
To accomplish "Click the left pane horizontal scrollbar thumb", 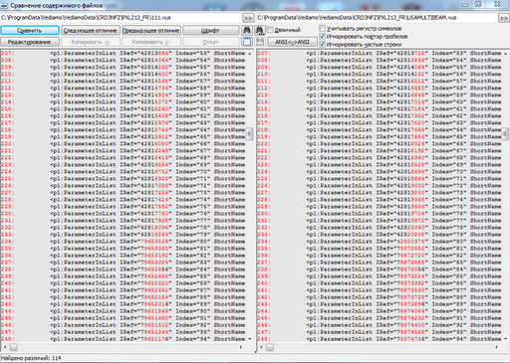I will coord(14,347).
